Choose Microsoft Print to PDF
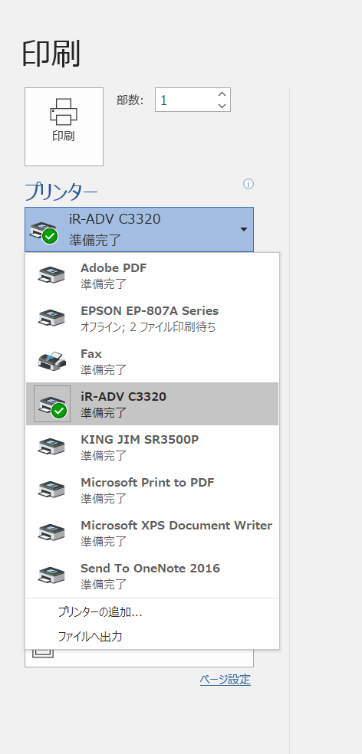This screenshot has height=754, width=362. coord(152,490)
